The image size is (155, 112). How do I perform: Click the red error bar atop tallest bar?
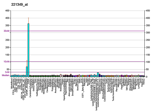pos(28,20)
